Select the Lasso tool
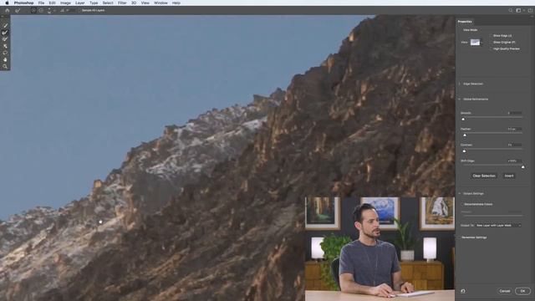This screenshot has height=301, width=535. click(x=5, y=53)
